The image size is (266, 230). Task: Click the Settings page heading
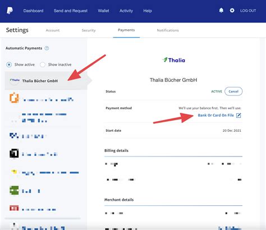point(17,30)
